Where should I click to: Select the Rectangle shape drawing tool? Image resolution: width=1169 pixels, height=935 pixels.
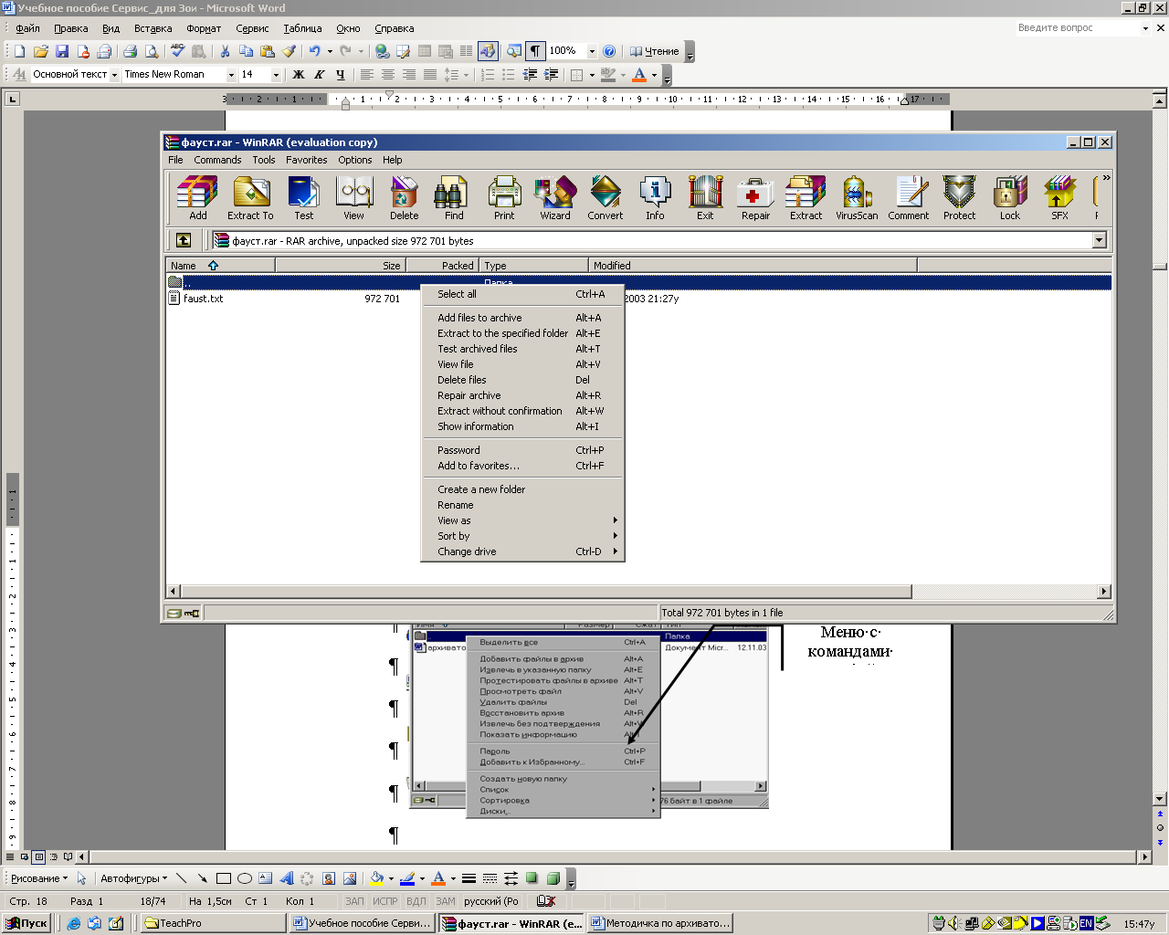223,878
